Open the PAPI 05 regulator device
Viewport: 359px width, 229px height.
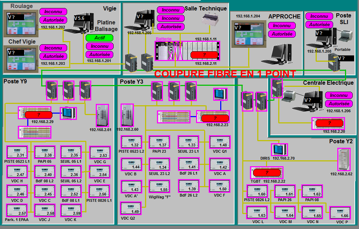(x=45, y=152)
